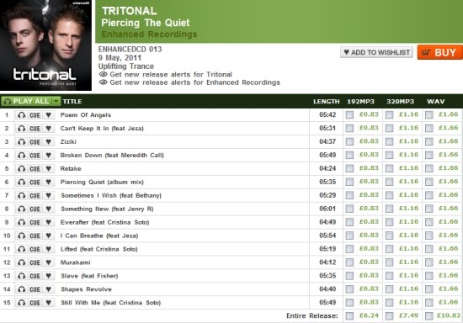The height and width of the screenshot is (323, 463).
Task: Add Poem Of Angels to wishlist heart
Action: click(x=49, y=115)
